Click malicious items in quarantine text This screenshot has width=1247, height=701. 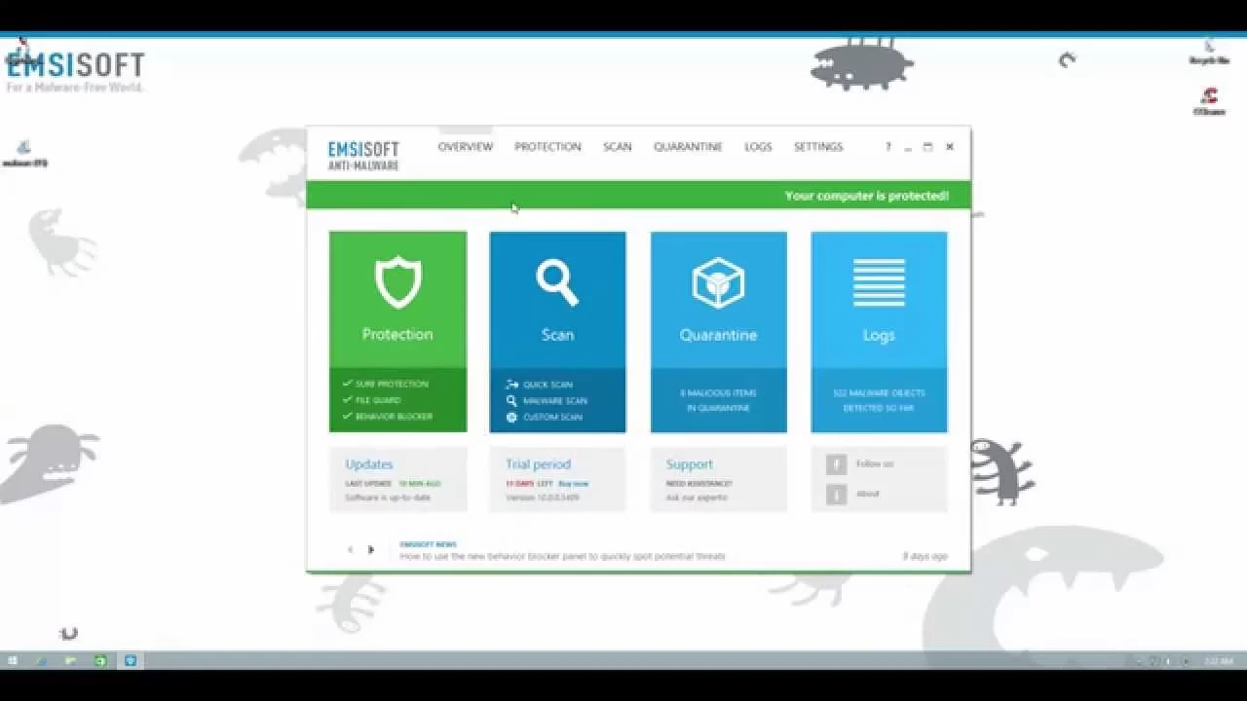[719, 400]
